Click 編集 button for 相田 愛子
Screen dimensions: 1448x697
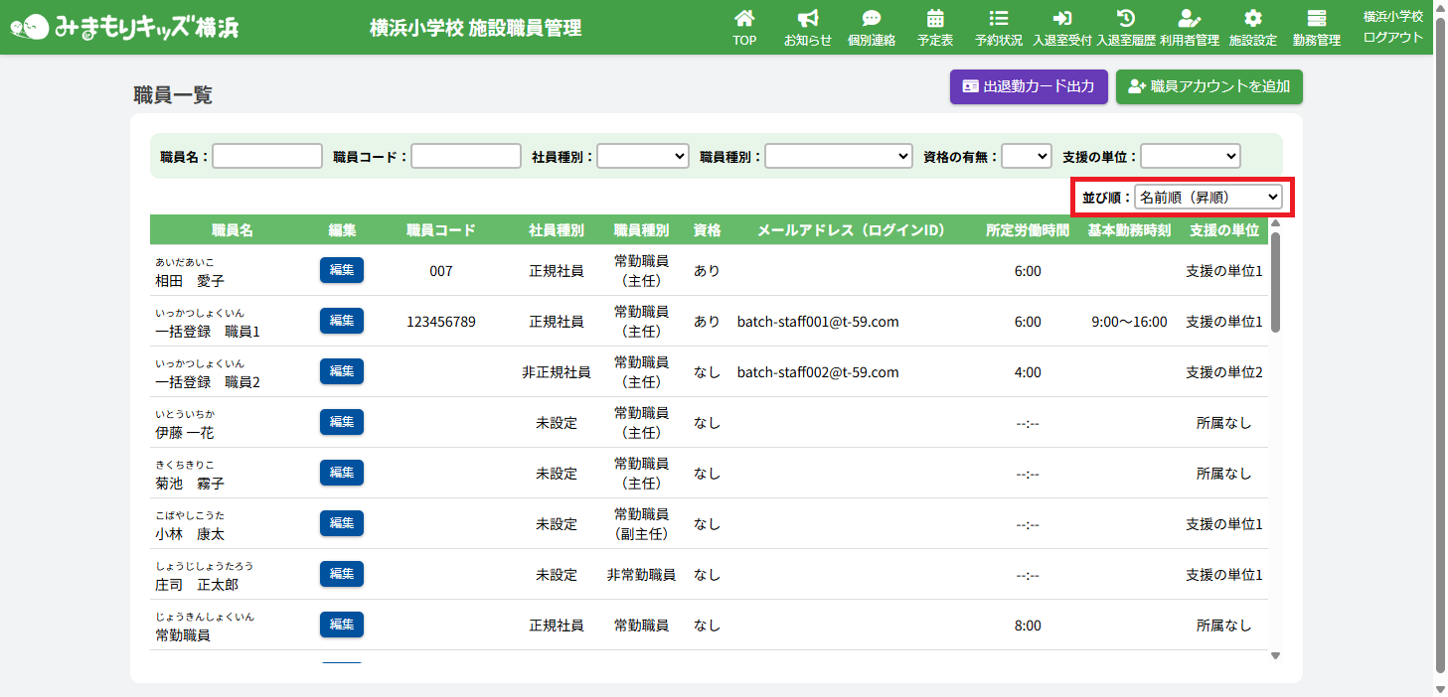click(x=342, y=270)
